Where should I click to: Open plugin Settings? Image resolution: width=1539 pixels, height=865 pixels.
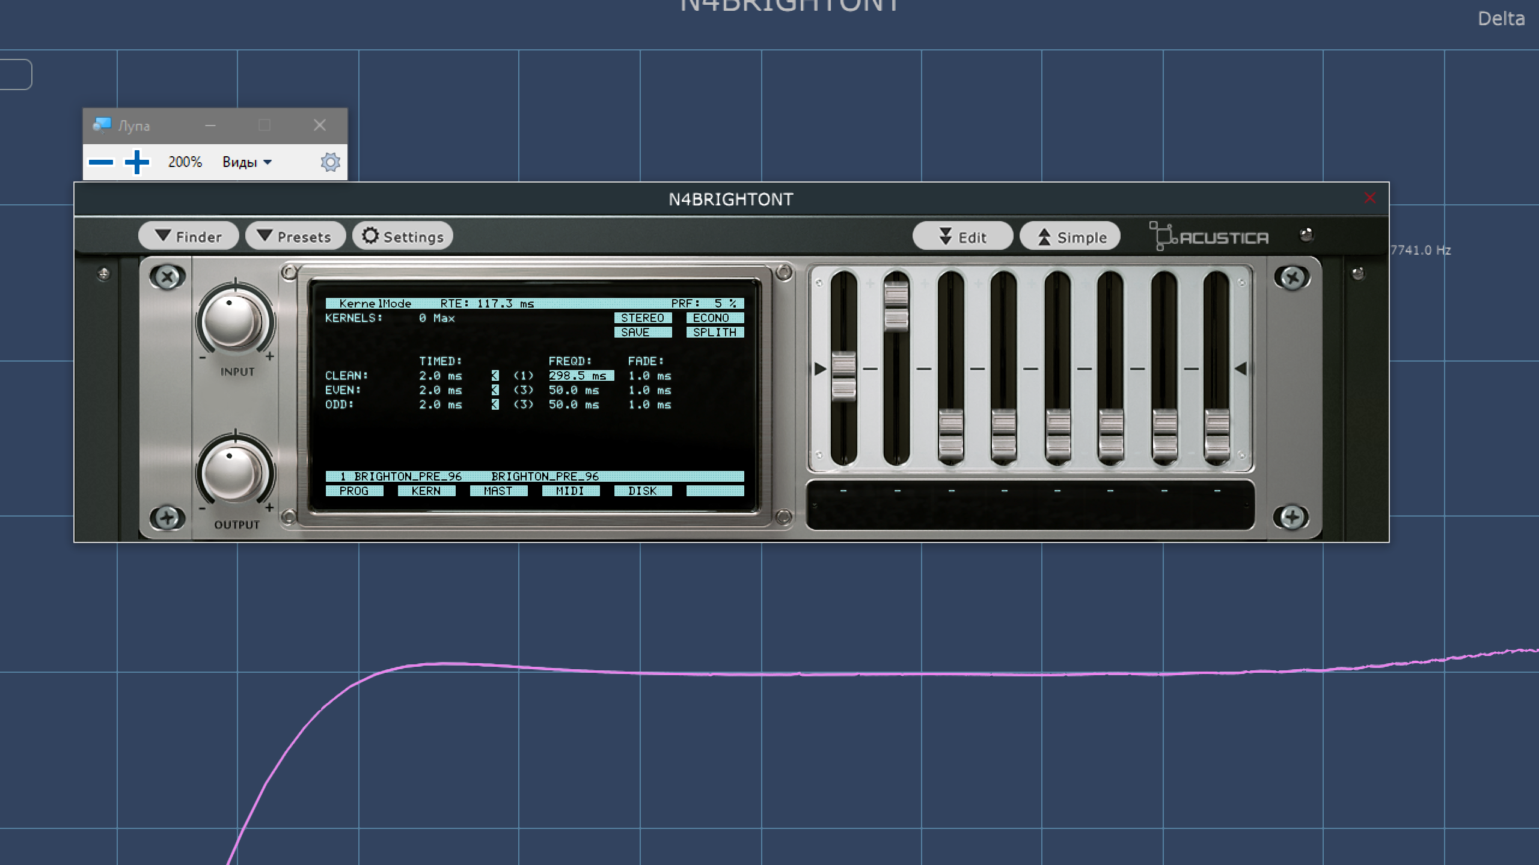coord(403,236)
